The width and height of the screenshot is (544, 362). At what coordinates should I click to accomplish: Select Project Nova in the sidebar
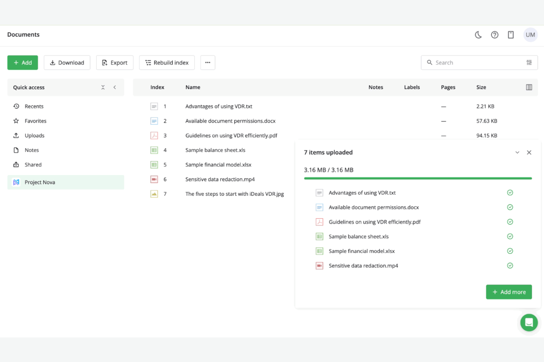pos(39,182)
